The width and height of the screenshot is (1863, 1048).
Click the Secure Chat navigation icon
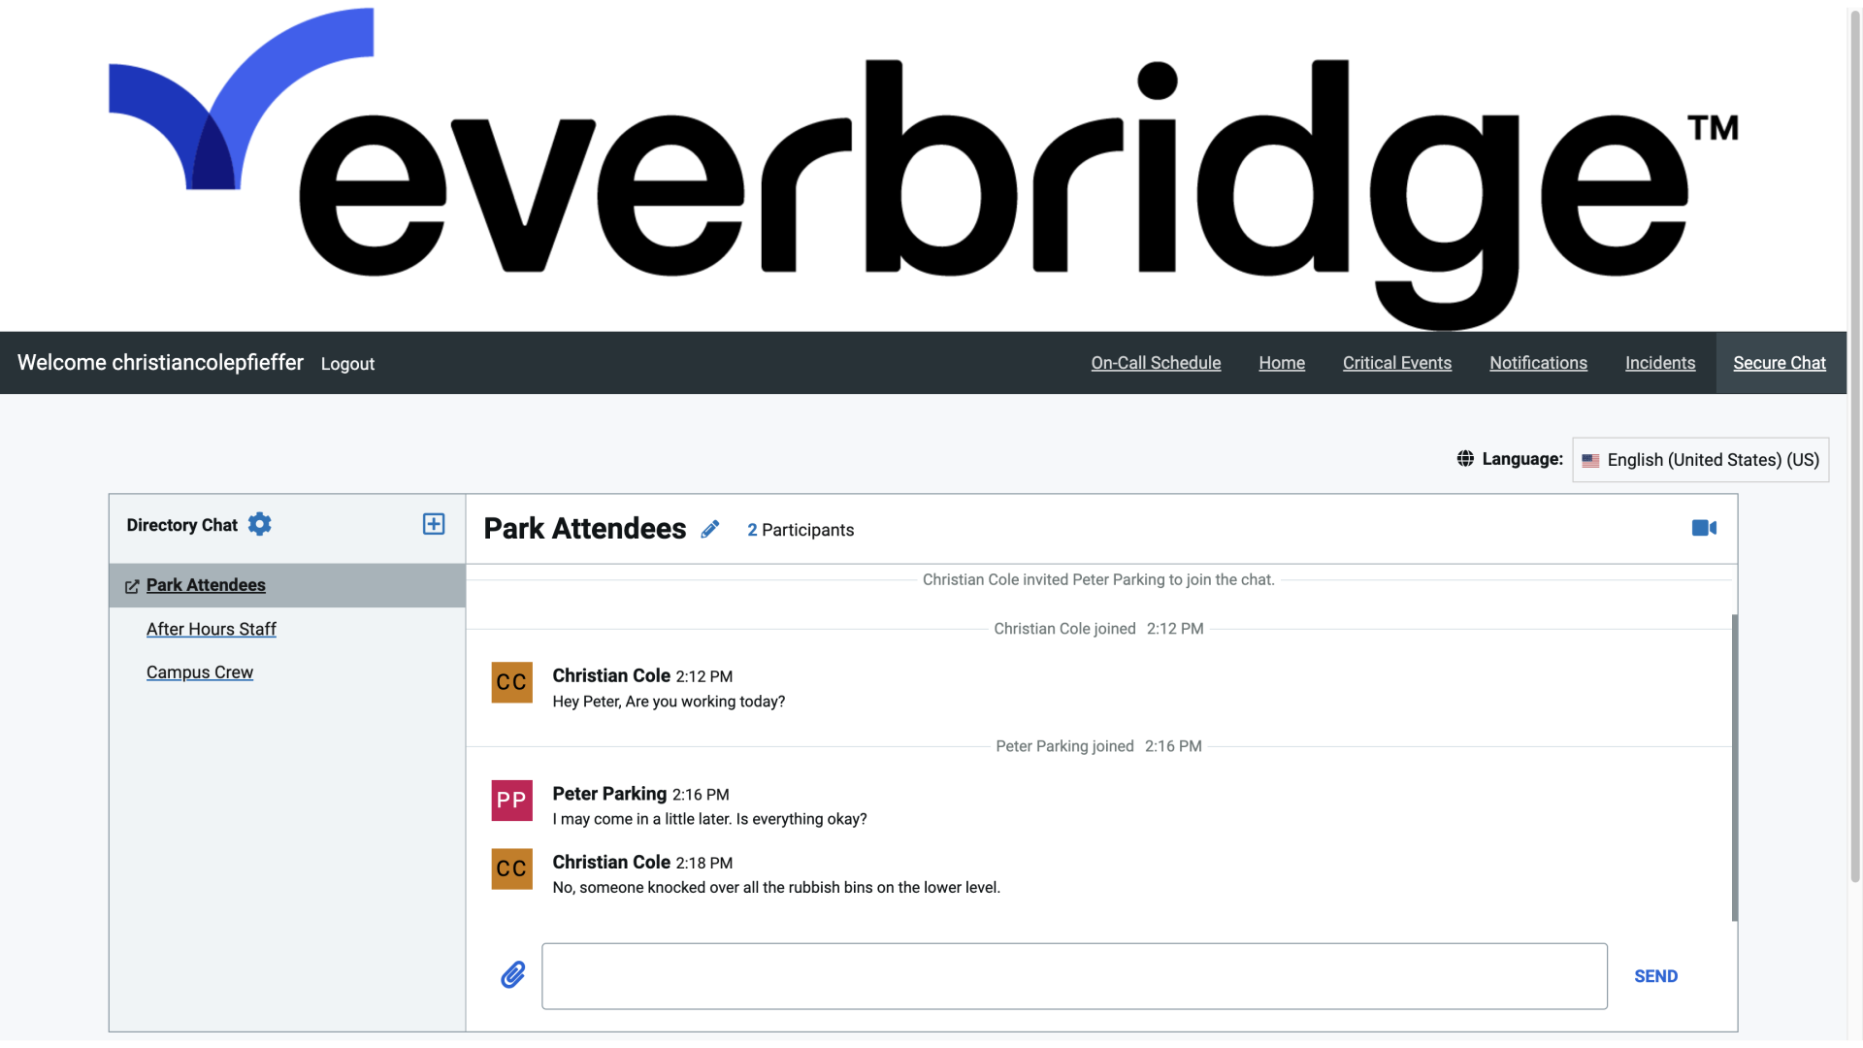click(1779, 362)
